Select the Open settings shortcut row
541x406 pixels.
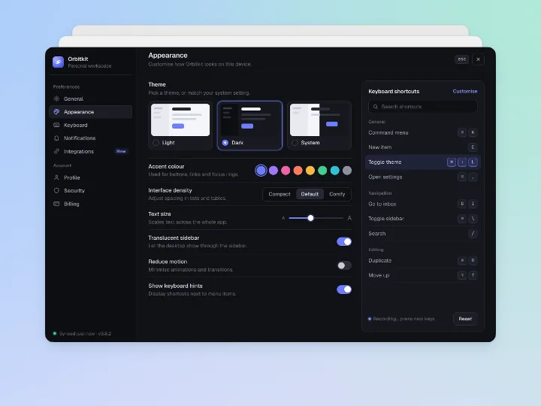pos(423,177)
